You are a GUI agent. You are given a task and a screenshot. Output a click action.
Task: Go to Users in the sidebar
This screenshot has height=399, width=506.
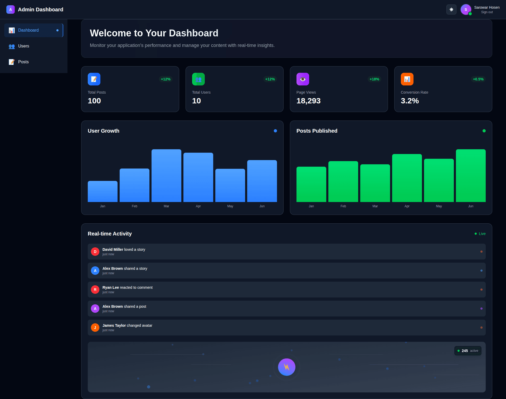(x=23, y=46)
